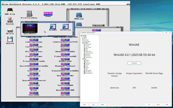Select the LemmingsImage drawer icon
Image resolution: width=173 pixels, height=108 pixels.
(x=34, y=40)
